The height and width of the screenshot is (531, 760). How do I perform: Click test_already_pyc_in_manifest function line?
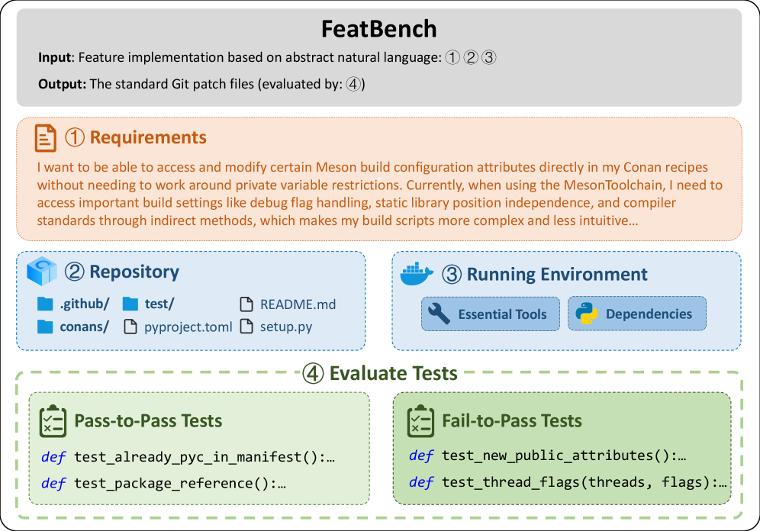tap(189, 458)
